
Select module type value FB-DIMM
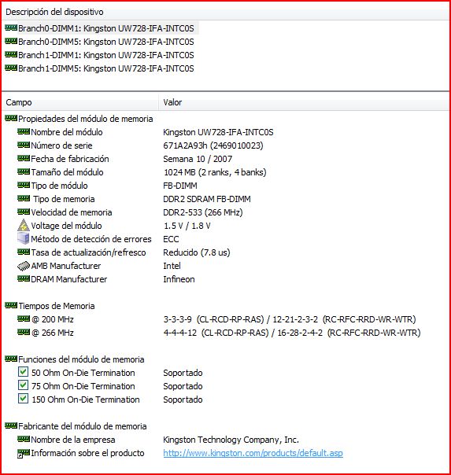pos(180,186)
